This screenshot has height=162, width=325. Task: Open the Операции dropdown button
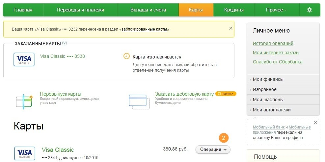tap(213, 150)
